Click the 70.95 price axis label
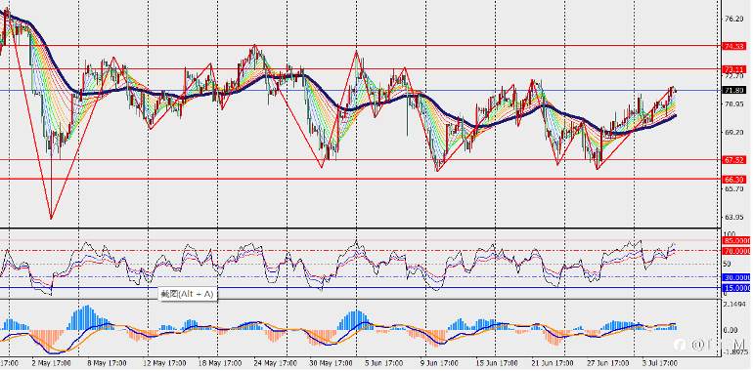The height and width of the screenshot is (371, 753). 734,104
